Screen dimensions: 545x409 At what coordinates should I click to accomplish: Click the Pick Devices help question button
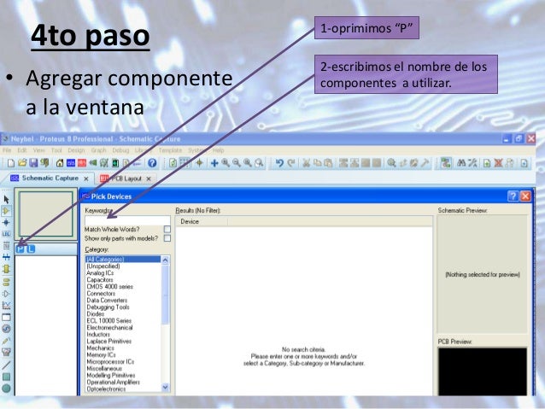513,196
